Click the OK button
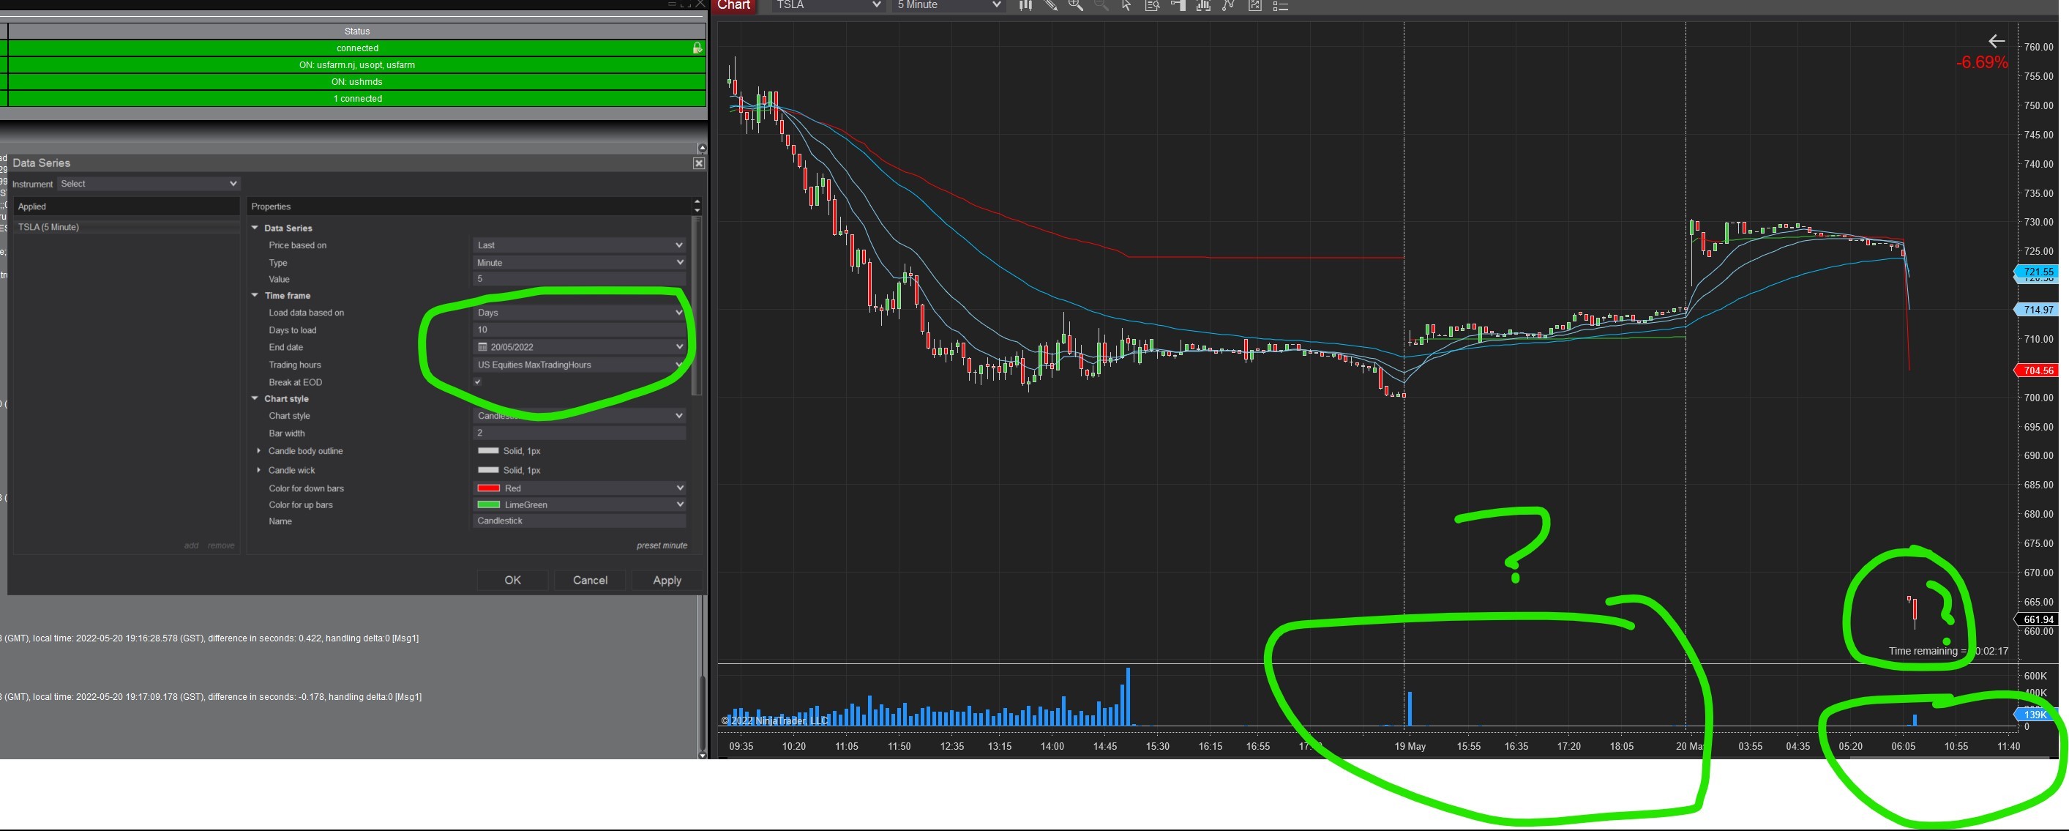The width and height of the screenshot is (2069, 831). click(512, 581)
